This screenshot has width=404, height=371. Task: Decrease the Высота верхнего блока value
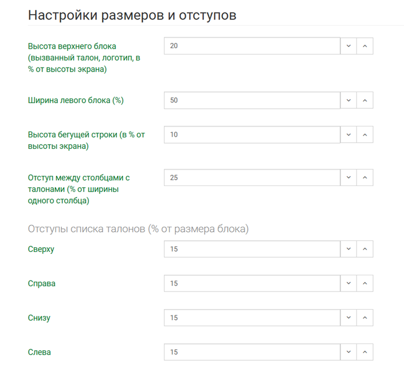point(348,46)
